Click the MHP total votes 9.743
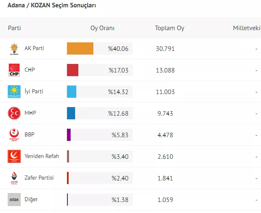This screenshot has width=261, height=213. click(165, 113)
